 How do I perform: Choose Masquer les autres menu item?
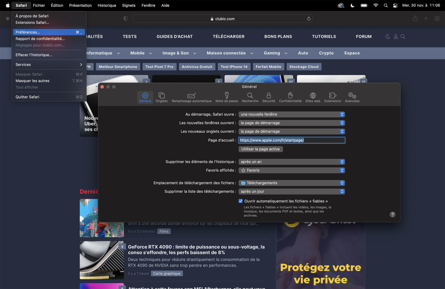(x=49, y=81)
